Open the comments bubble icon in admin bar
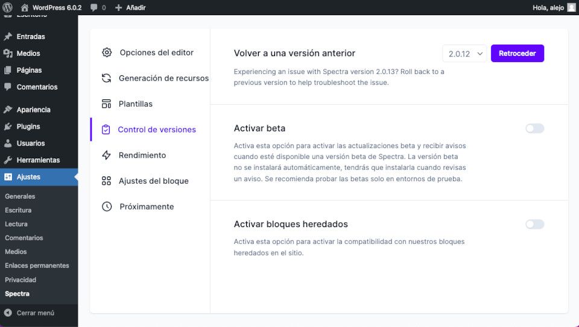Viewport: 579px width, 327px height. 94,7
